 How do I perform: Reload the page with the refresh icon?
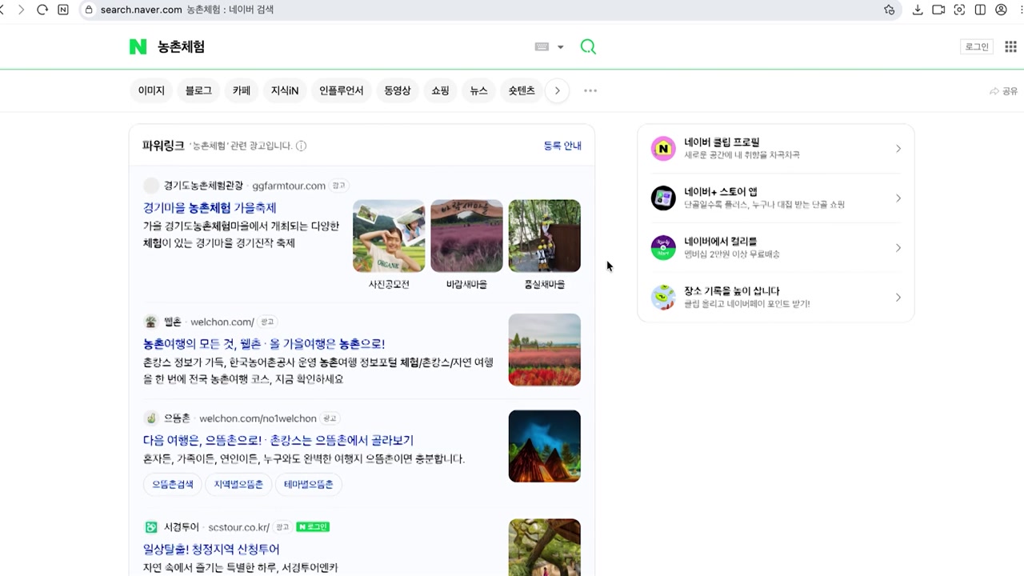click(42, 10)
